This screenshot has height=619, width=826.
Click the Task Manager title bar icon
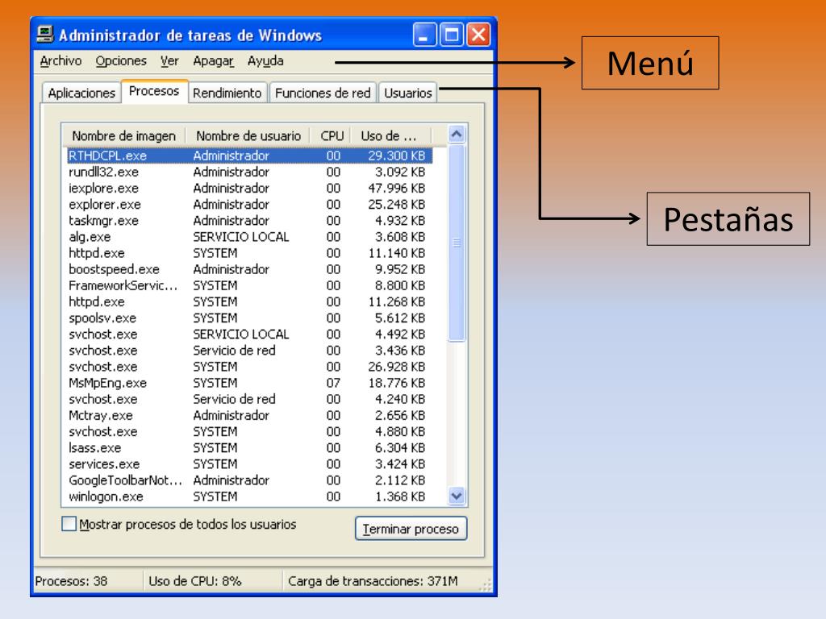pos(45,34)
